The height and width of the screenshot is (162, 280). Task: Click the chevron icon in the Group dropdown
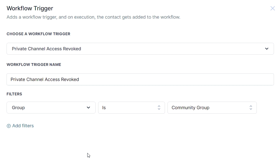(89, 108)
